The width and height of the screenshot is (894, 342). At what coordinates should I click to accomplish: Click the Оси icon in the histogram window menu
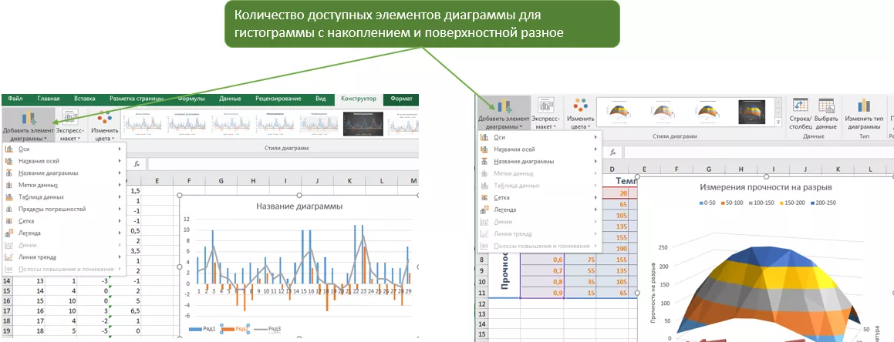pyautogui.click(x=8, y=149)
